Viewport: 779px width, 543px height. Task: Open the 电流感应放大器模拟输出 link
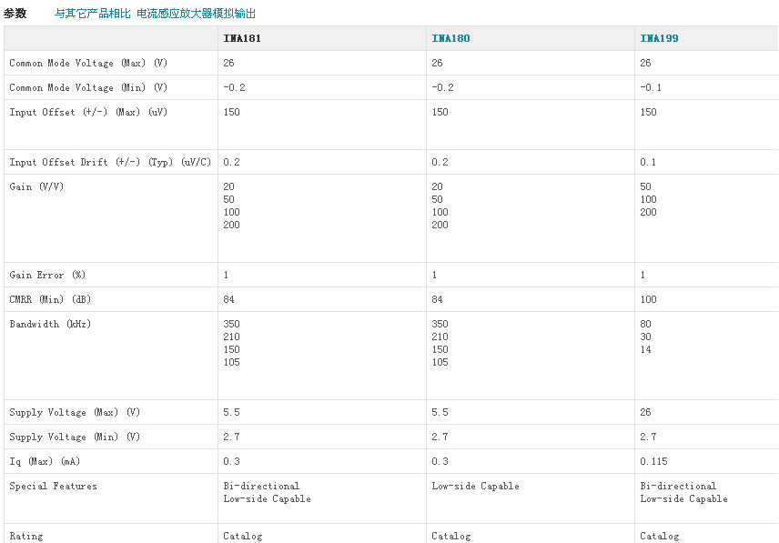click(197, 14)
